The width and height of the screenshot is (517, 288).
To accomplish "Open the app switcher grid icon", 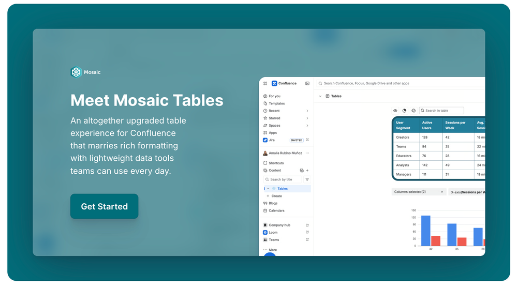I will point(265,83).
